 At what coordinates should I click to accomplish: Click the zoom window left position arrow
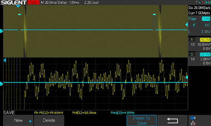click(x=5, y=60)
